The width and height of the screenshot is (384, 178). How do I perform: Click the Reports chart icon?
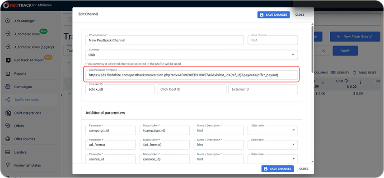pyautogui.click(x=8, y=73)
